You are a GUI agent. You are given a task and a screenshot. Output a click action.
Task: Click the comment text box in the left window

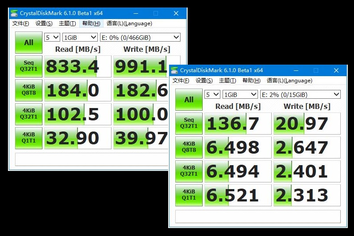[92, 159]
